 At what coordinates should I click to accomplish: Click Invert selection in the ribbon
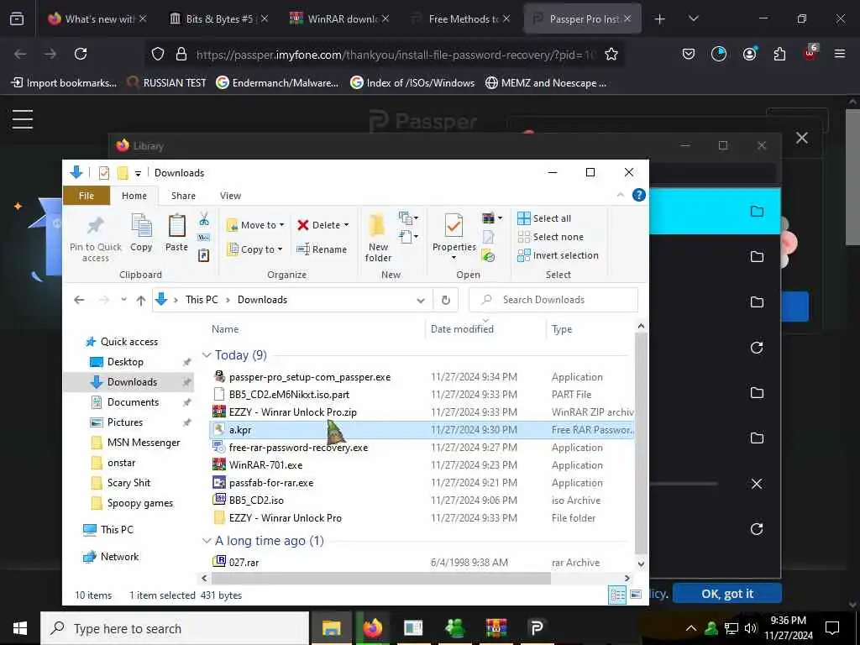(x=558, y=255)
